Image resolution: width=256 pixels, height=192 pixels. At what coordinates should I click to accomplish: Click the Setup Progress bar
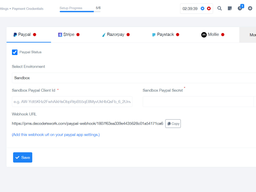click(x=80, y=12)
